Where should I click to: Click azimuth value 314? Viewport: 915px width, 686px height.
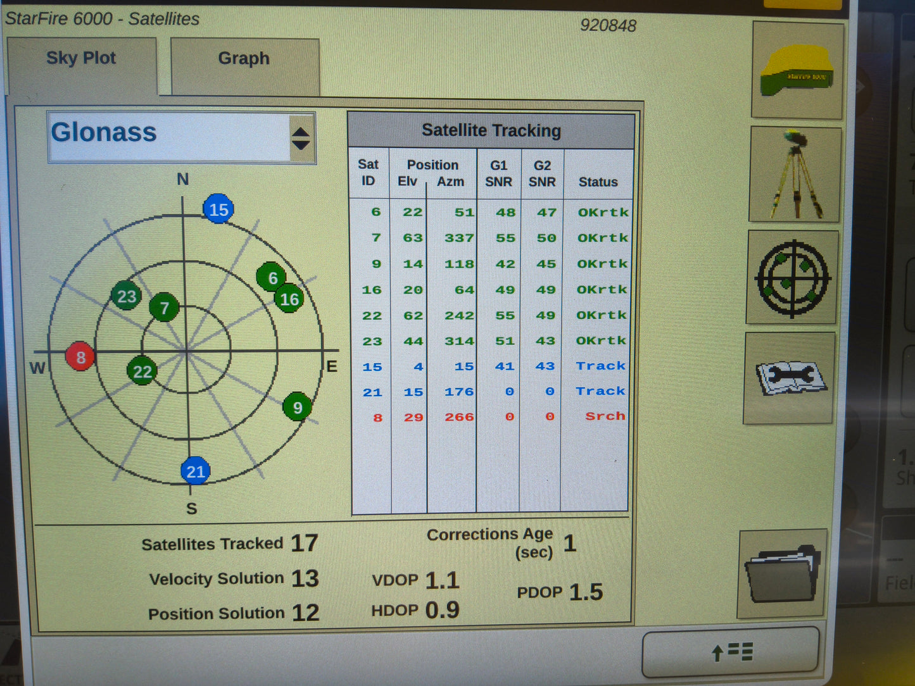[x=459, y=341]
